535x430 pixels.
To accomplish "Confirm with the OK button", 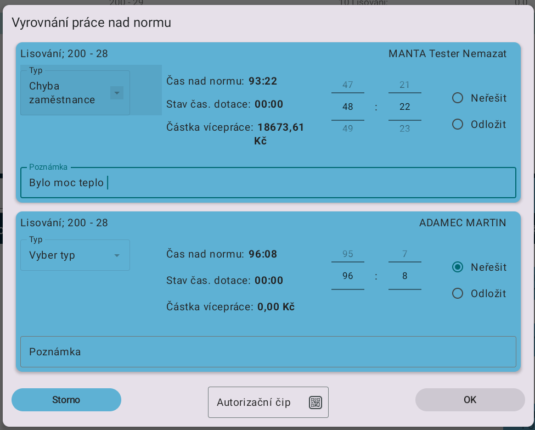I will click(470, 400).
